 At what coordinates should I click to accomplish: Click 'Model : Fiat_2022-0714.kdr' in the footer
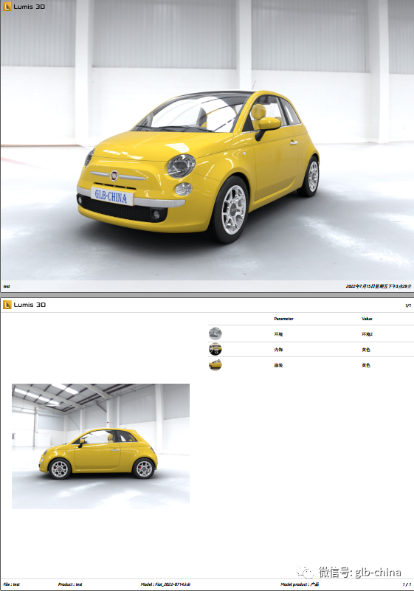tap(165, 584)
